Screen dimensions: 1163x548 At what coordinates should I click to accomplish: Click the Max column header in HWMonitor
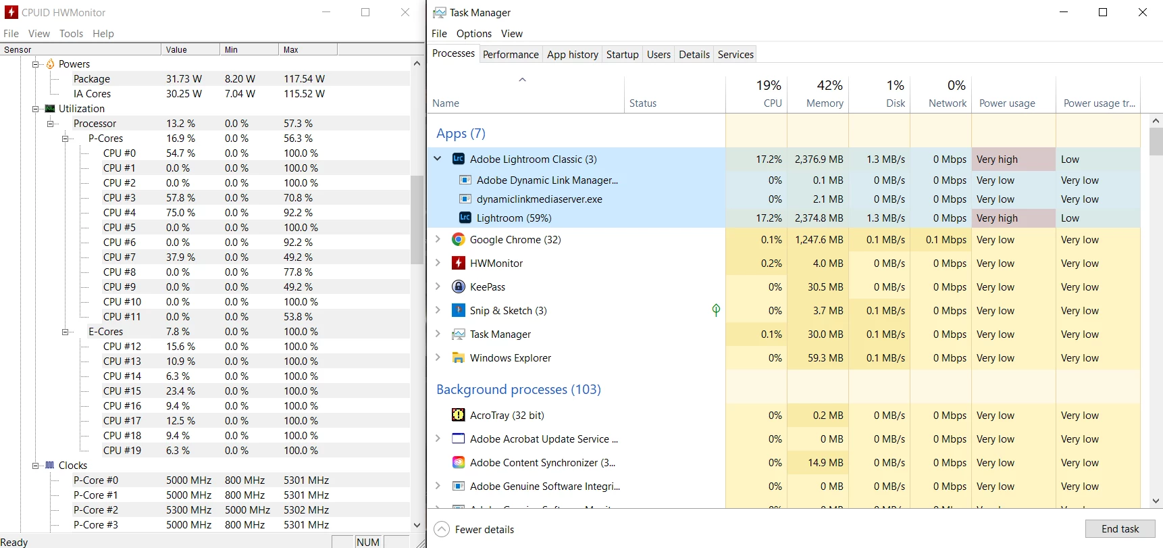point(307,49)
